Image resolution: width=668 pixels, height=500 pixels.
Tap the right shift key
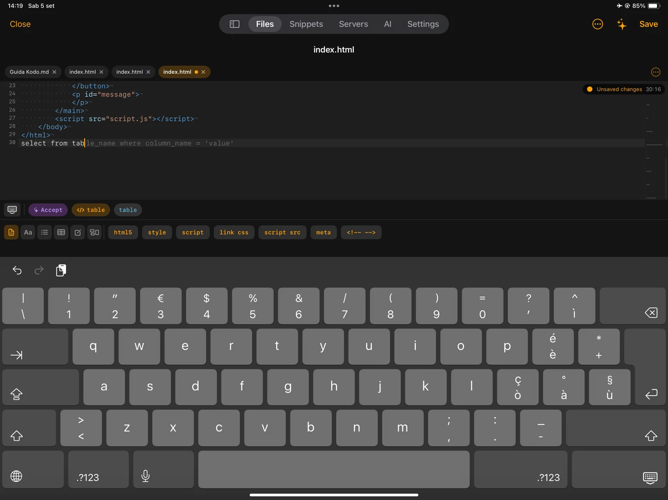click(x=616, y=428)
